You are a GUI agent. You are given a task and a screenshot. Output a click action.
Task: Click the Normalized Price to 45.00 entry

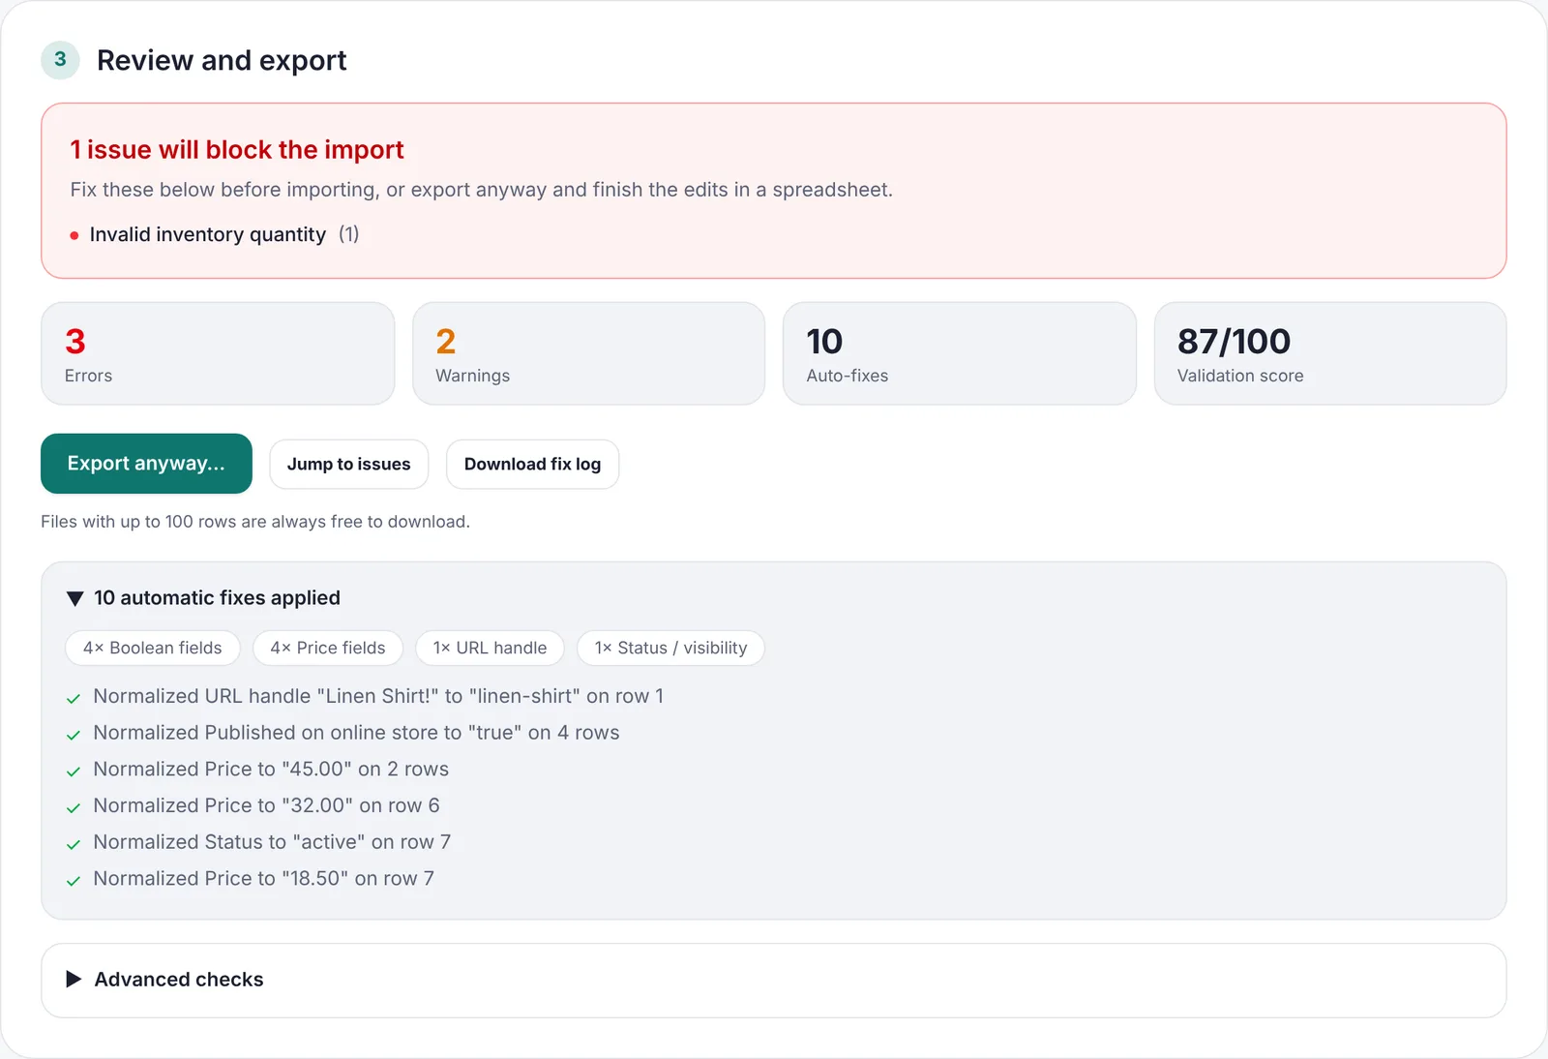(271, 770)
